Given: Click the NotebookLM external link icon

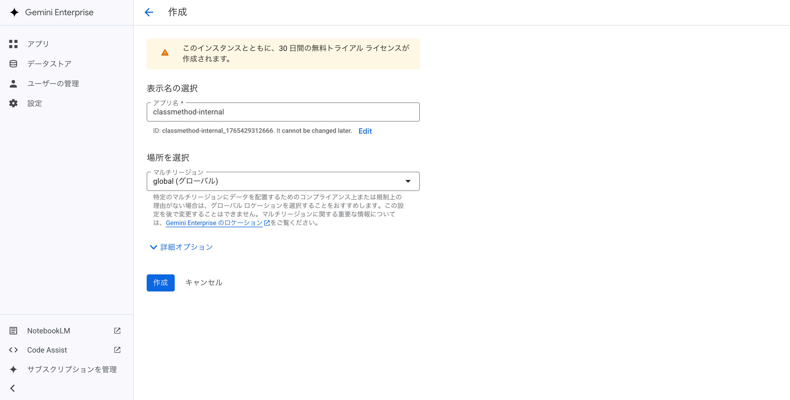Looking at the screenshot, I should (x=117, y=330).
